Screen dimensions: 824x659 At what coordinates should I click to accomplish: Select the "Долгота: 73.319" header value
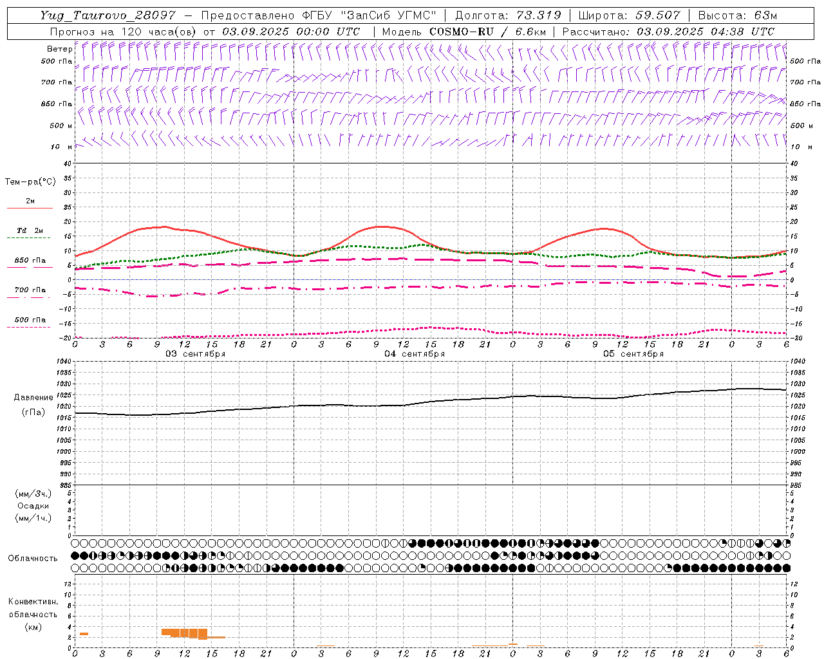tap(508, 15)
